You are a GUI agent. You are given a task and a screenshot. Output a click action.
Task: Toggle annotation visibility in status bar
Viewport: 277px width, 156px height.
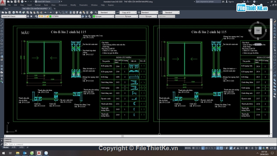click(231, 148)
